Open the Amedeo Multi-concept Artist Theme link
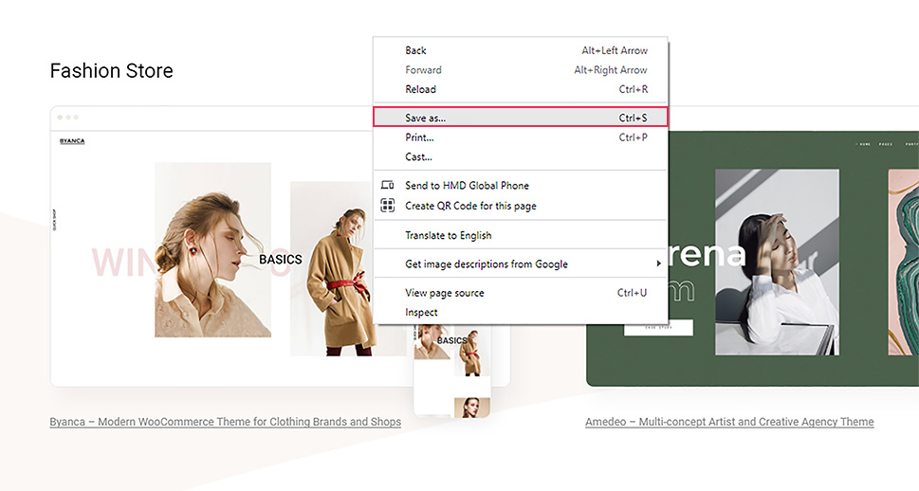This screenshot has width=919, height=491. [x=729, y=422]
